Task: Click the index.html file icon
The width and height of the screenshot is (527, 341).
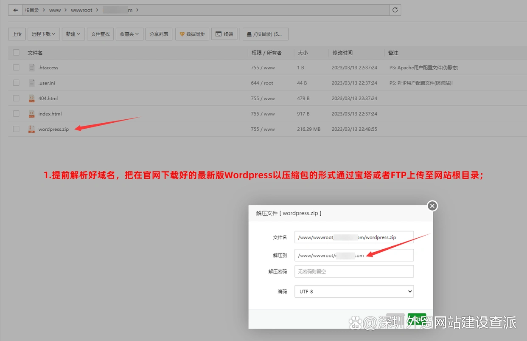Action: 32,114
